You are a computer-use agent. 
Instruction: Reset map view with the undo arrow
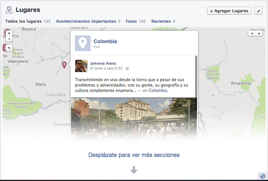click(x=9, y=48)
